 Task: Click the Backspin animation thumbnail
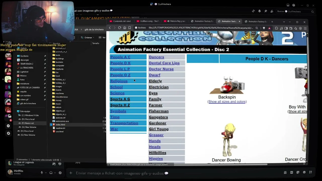(227, 85)
